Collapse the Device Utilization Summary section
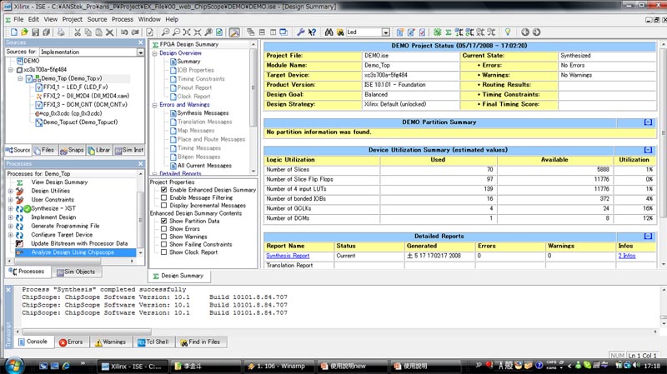Image resolution: width=667 pixels, height=374 pixels. pyautogui.click(x=648, y=150)
